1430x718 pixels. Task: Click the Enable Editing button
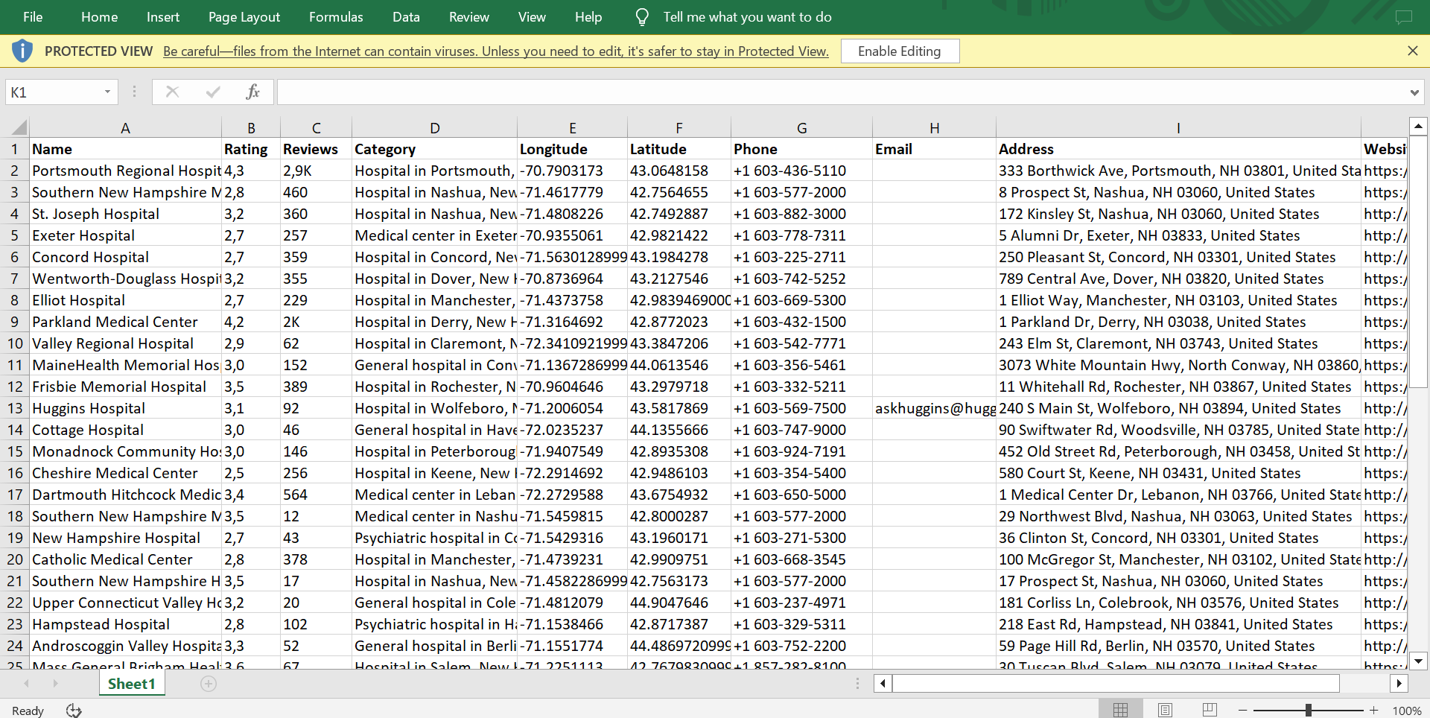[x=899, y=51]
